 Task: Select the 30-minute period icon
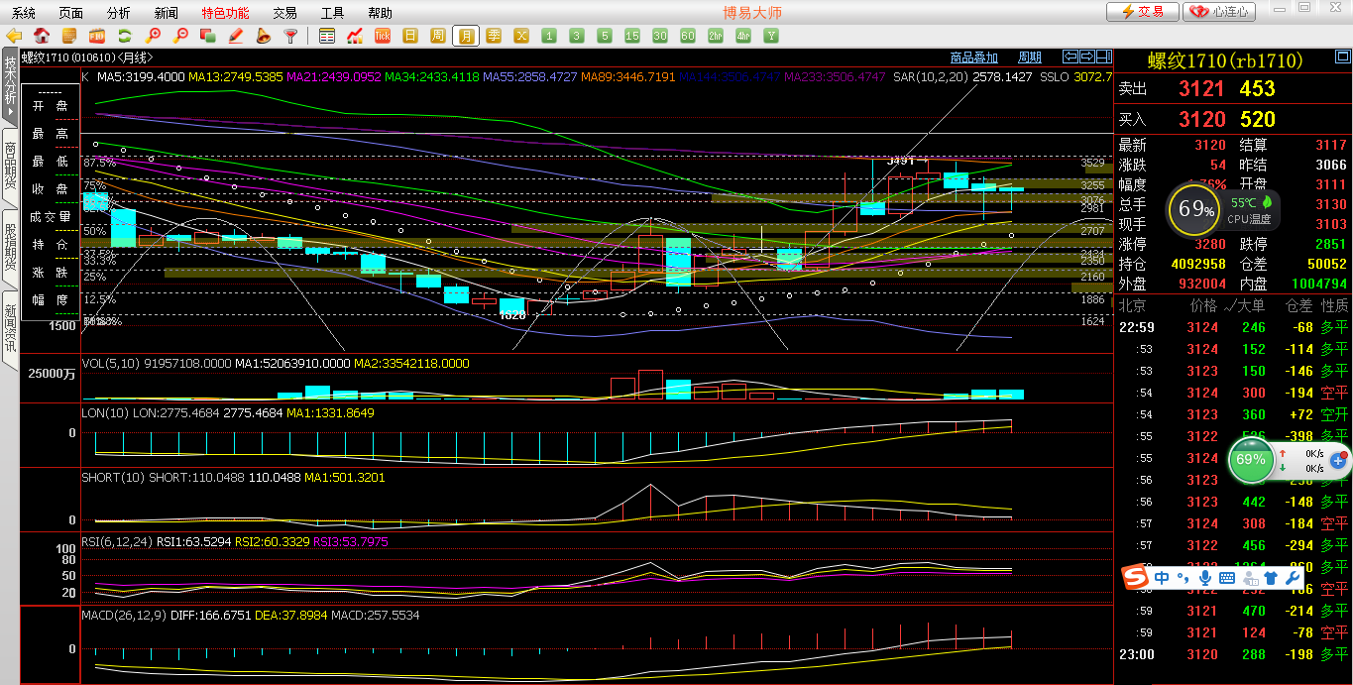coord(660,36)
